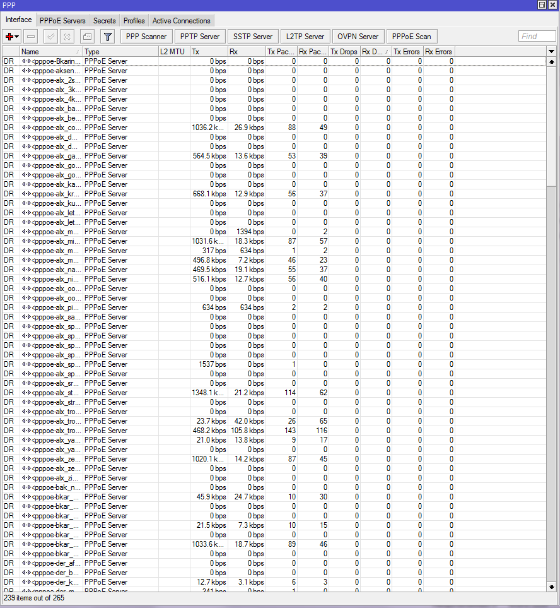Click the pppoe-alx_ka interface icon
Image resolution: width=560 pixels, height=608 pixels.
(x=26, y=184)
